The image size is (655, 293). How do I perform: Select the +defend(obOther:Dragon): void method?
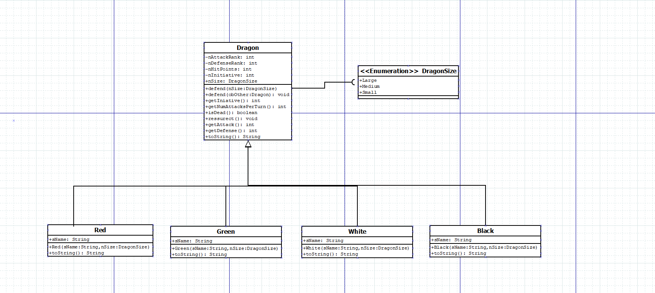pos(247,95)
